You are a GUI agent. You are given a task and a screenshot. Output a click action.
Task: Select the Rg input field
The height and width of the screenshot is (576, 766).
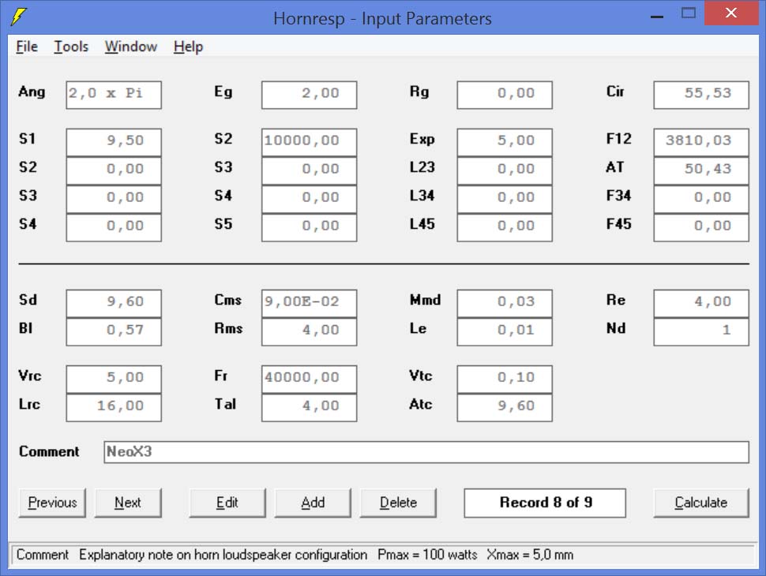(505, 95)
